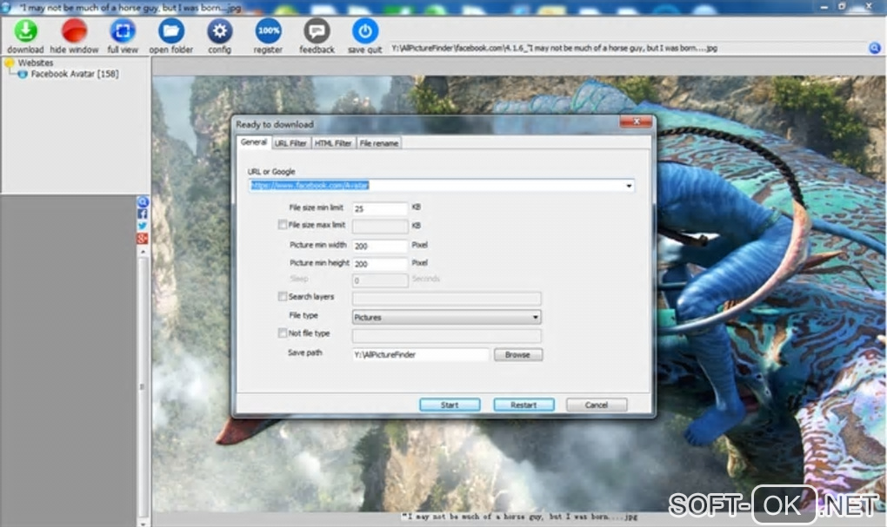Select the Websites root tree node

[x=35, y=63]
